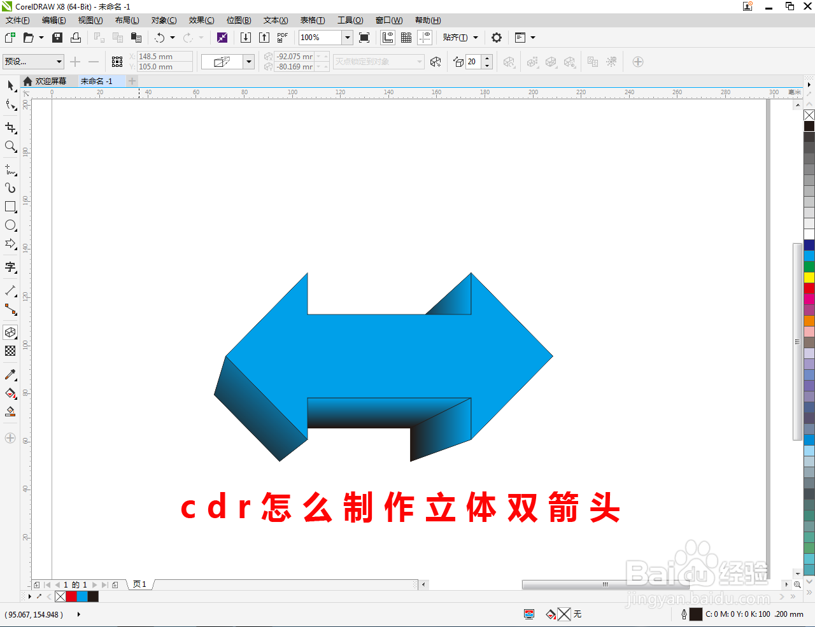
Task: Open the extrusion type dropdown
Action: 248,61
